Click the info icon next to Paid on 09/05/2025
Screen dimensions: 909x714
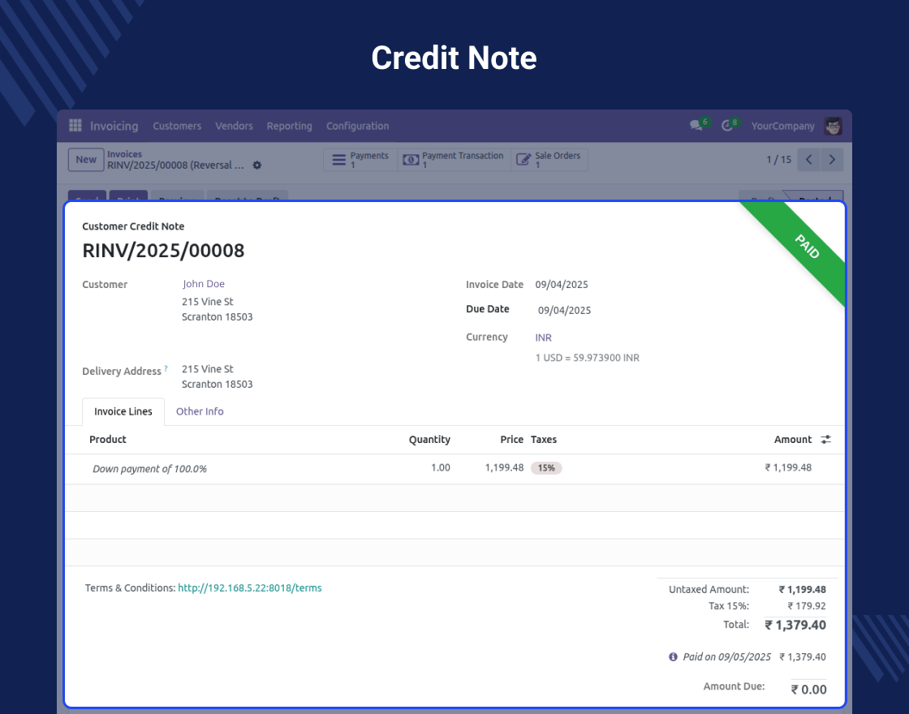673,656
